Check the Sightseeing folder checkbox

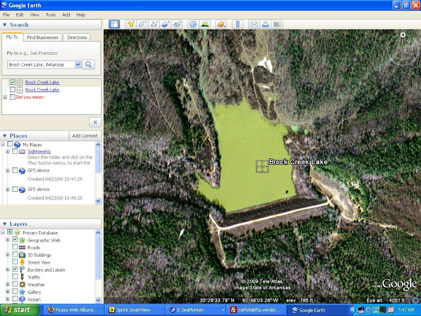pos(15,151)
